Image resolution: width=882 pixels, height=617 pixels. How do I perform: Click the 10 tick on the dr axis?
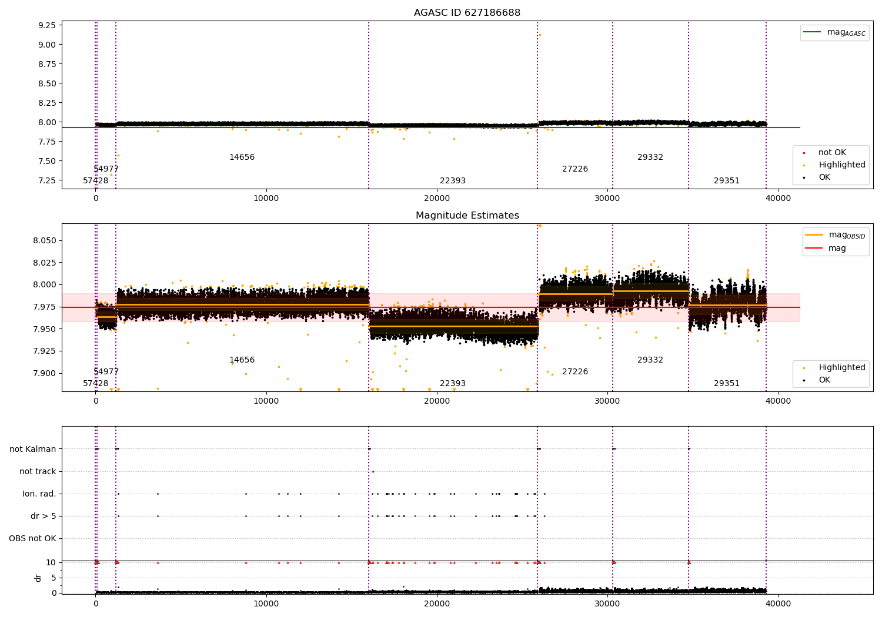(x=51, y=562)
